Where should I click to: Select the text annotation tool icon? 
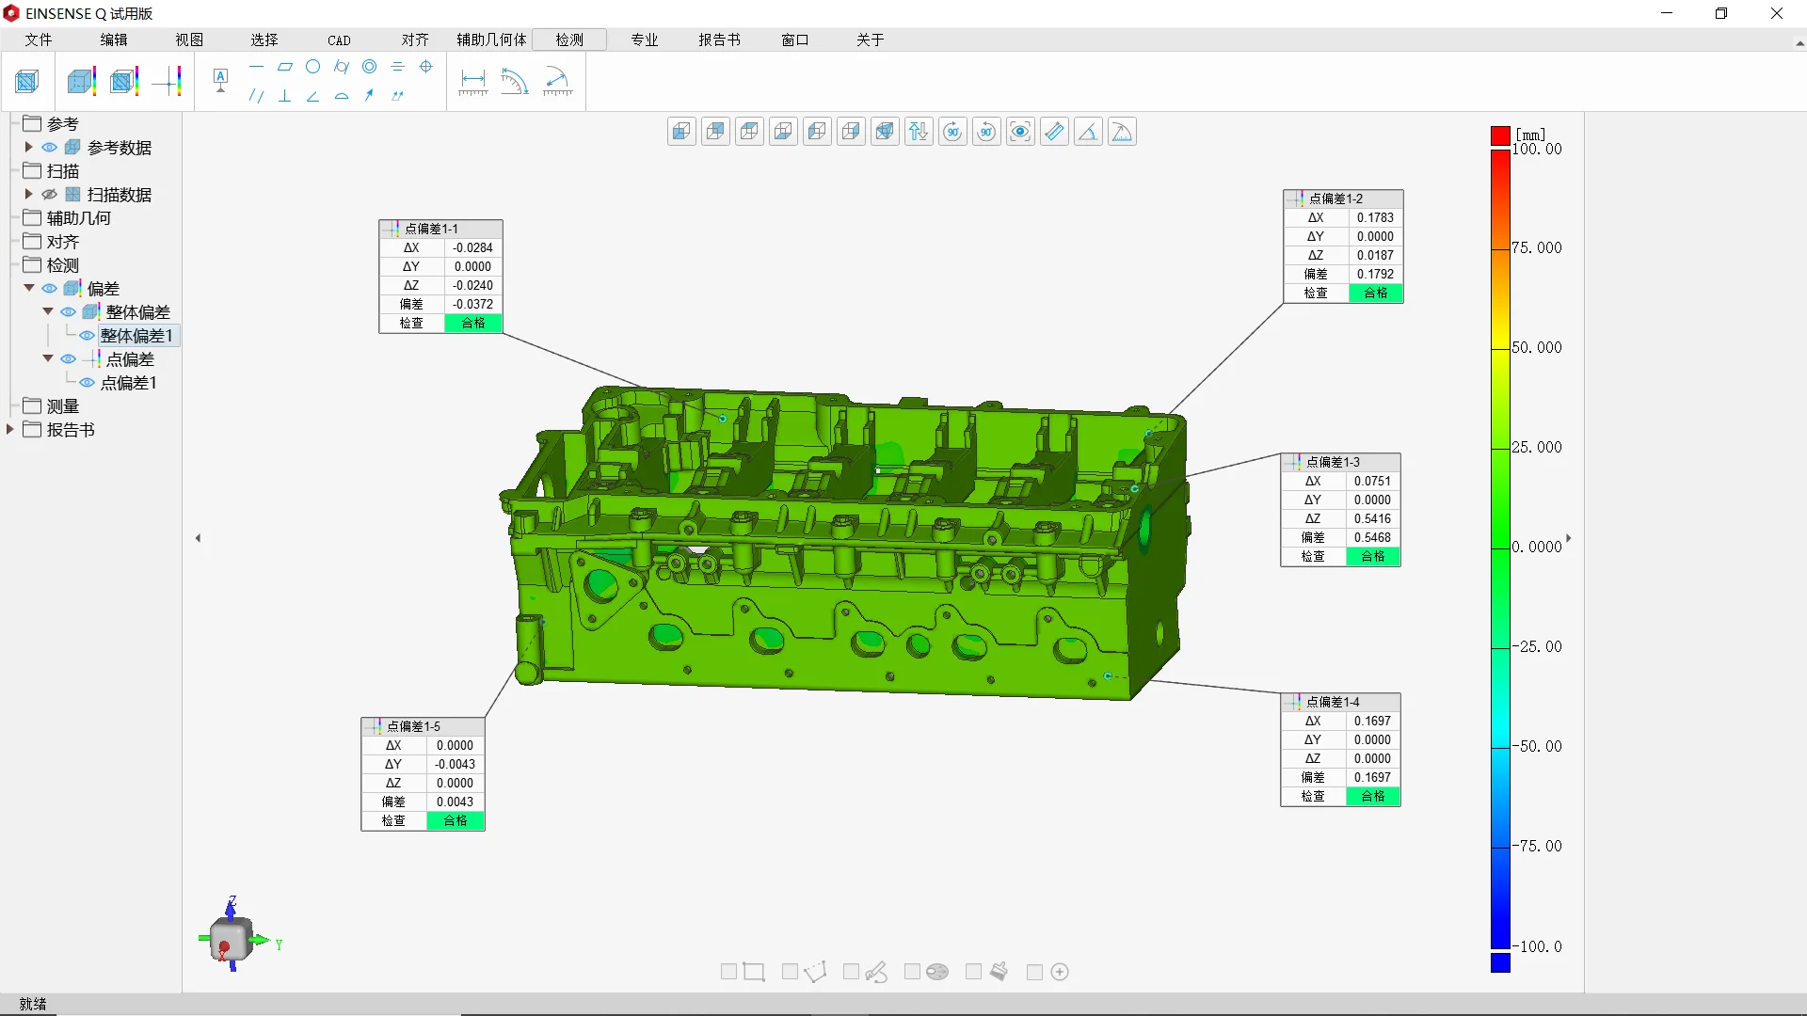click(x=220, y=81)
